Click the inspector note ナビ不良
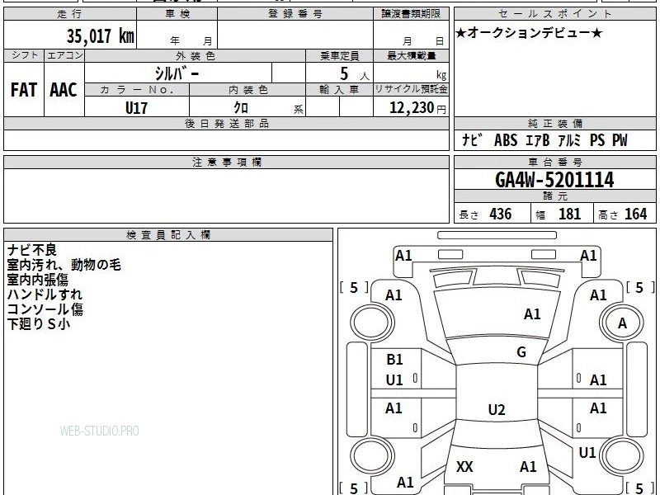Image resolution: width=660 pixels, height=495 pixels. pos(32,250)
